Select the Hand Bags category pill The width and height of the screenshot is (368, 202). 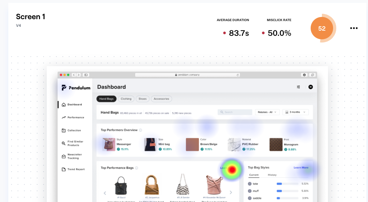pos(106,99)
